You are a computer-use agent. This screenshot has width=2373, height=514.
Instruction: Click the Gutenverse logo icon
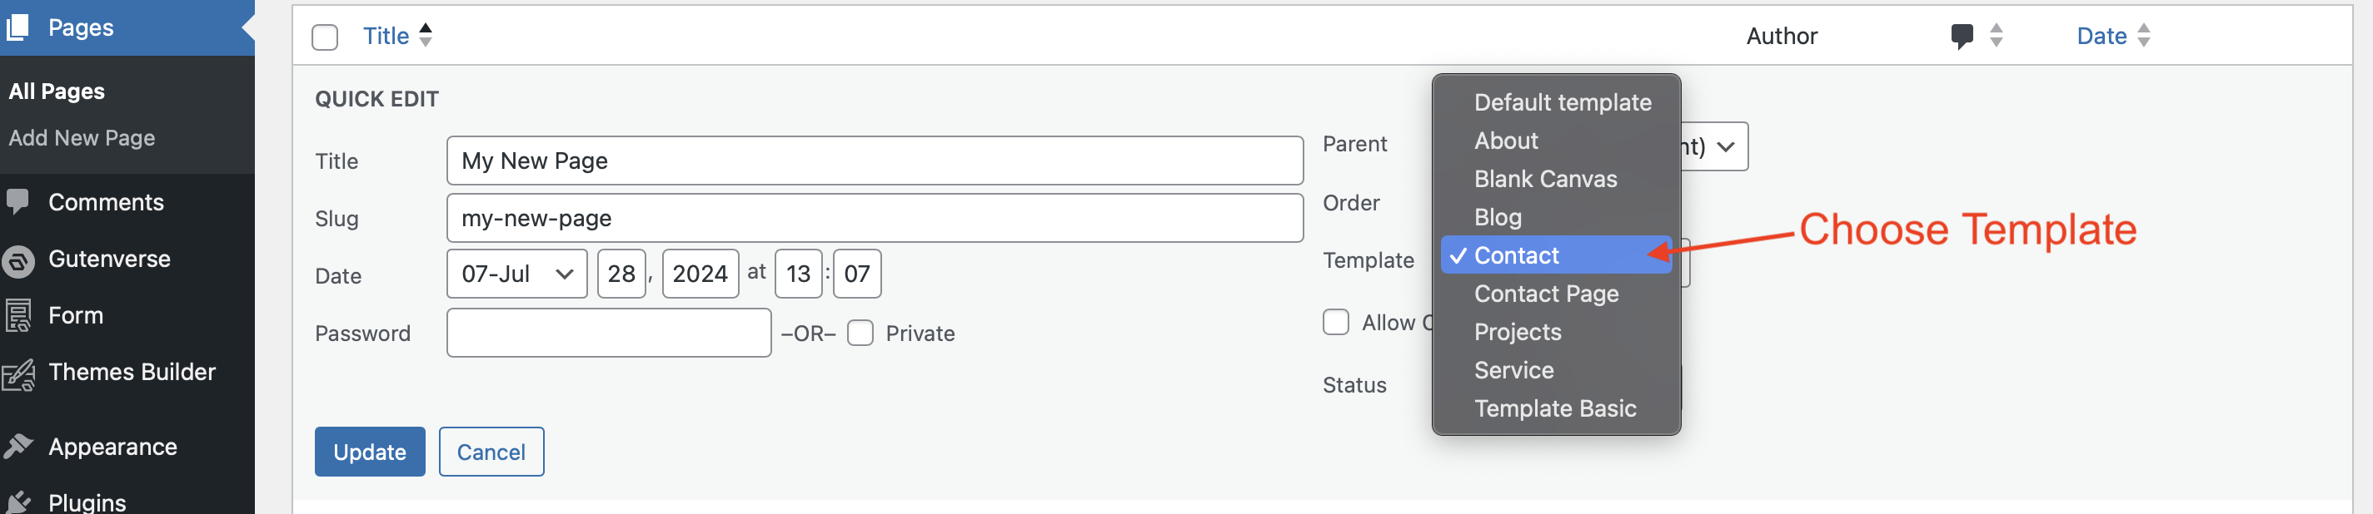17,260
